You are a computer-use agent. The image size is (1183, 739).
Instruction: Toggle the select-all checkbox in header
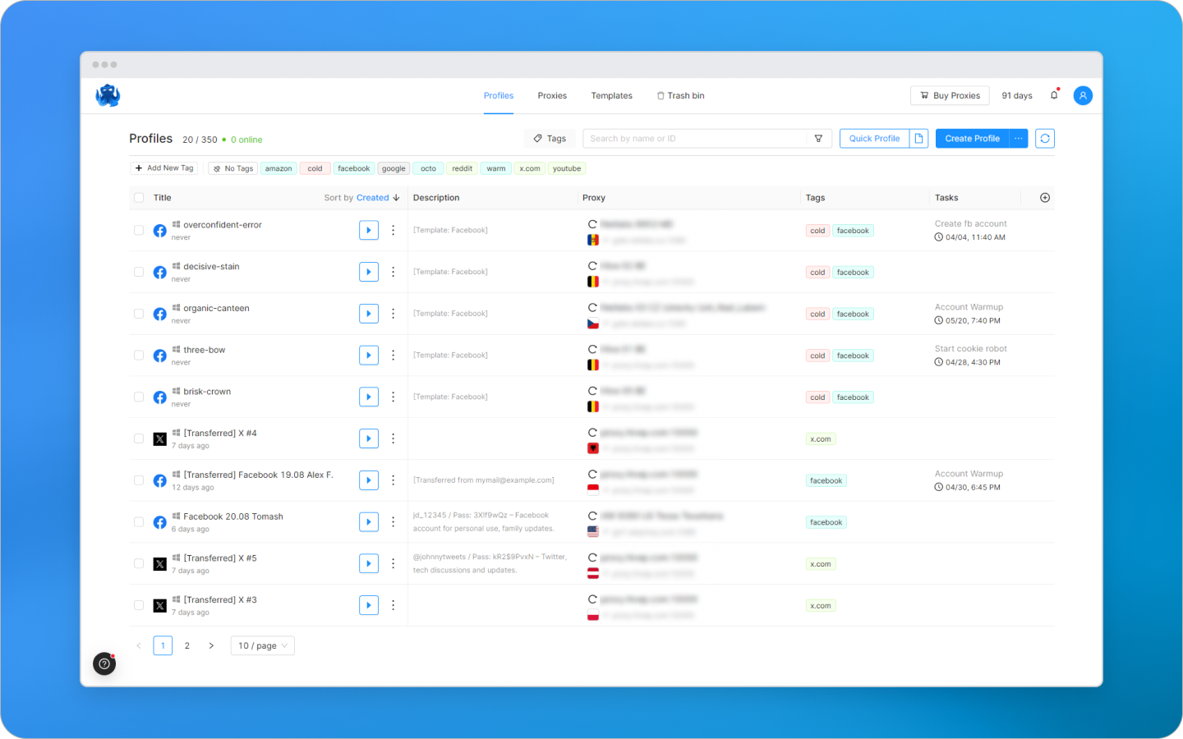[139, 198]
